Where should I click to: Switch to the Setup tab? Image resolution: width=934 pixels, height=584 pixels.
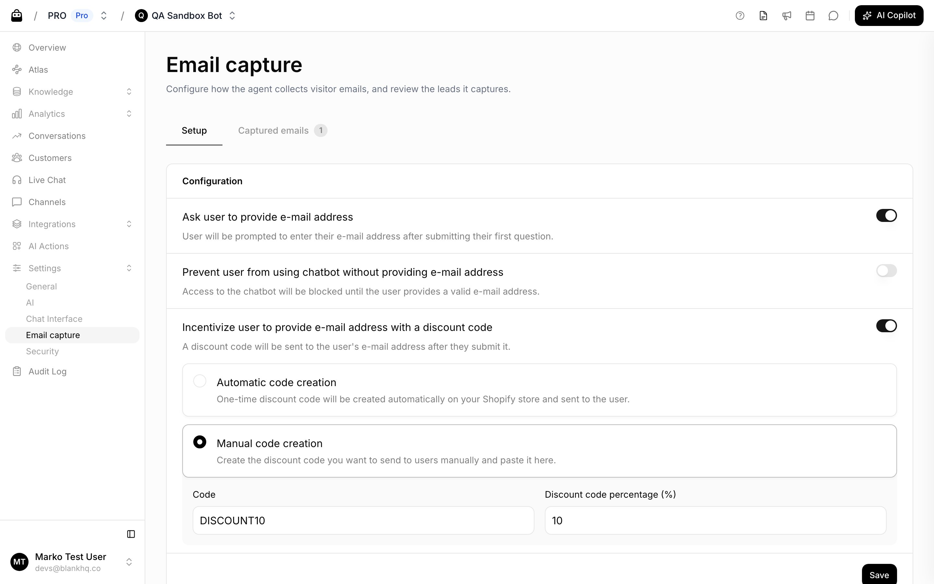(x=194, y=130)
